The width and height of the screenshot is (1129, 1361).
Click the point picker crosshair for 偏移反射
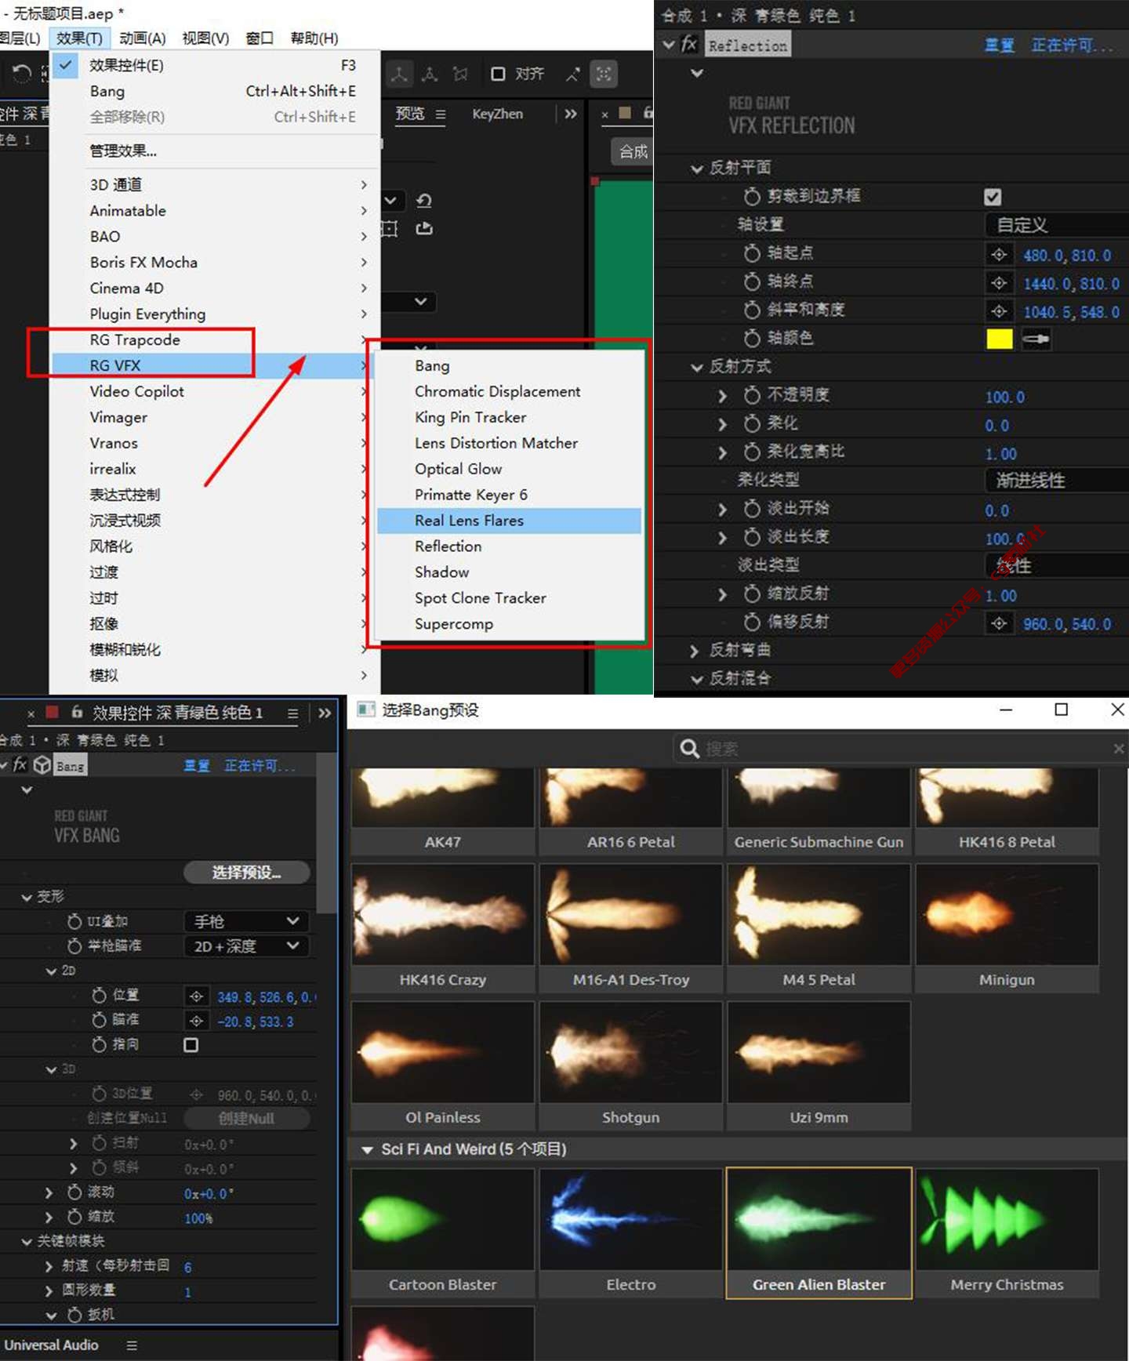[999, 623]
